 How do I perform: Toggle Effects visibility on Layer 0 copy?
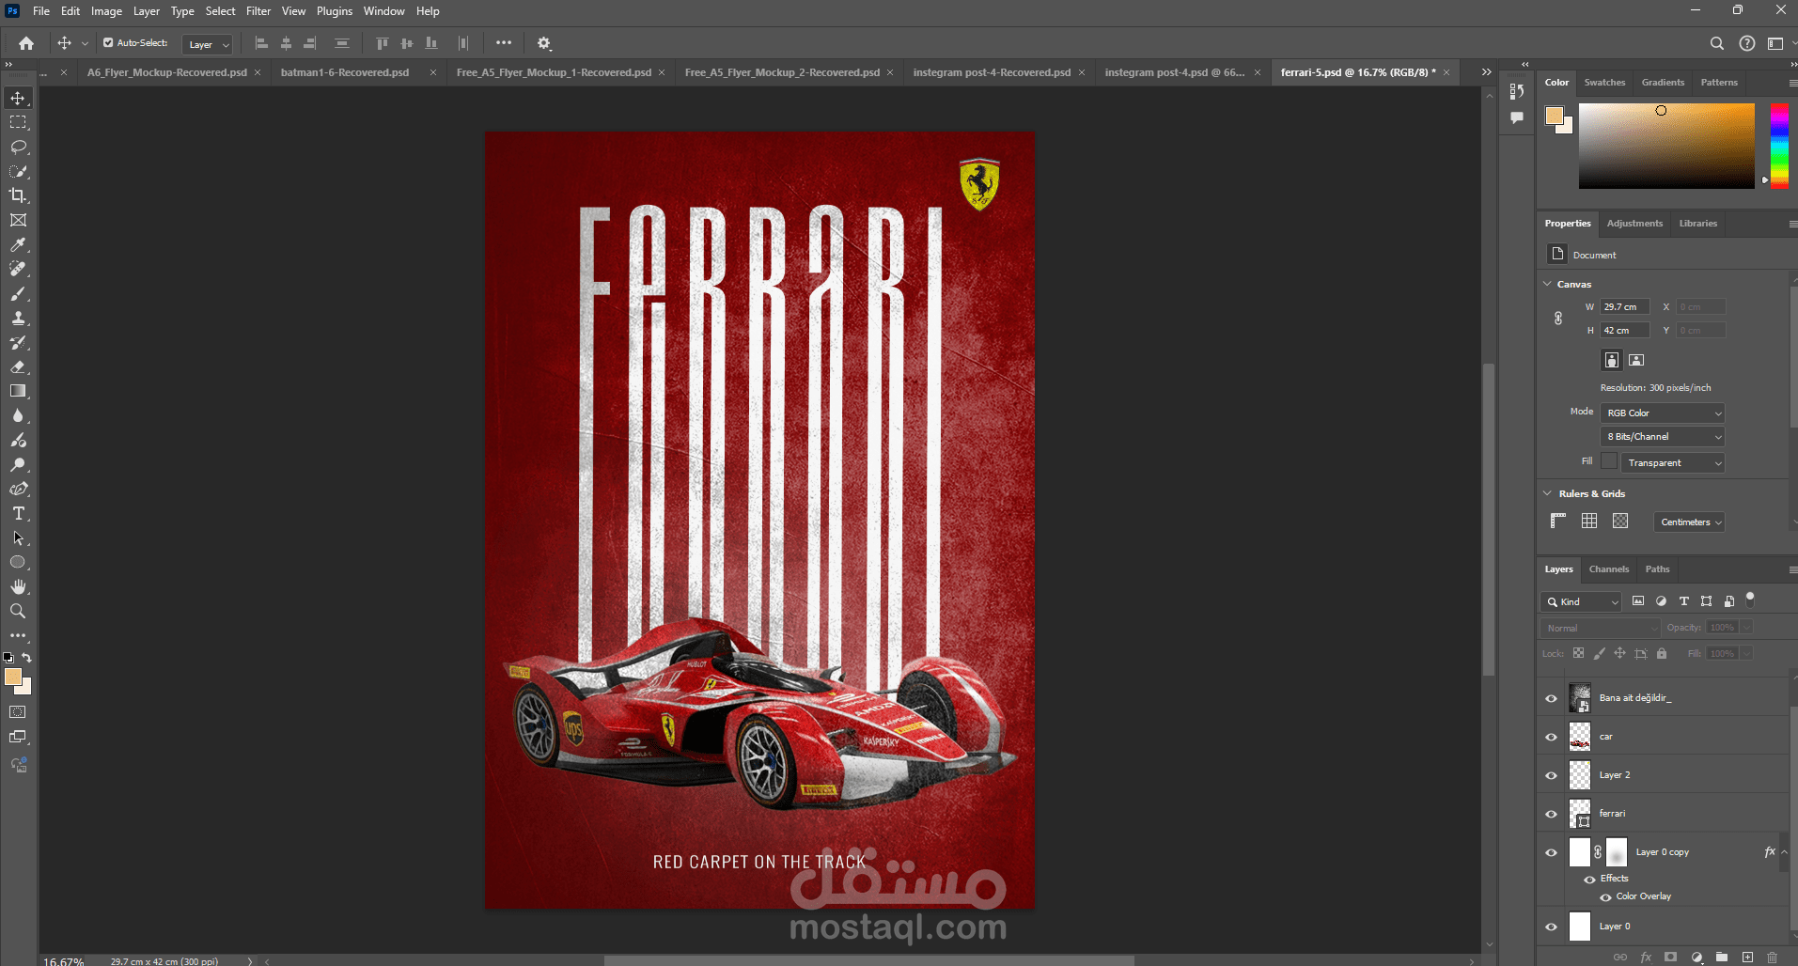1589,880
